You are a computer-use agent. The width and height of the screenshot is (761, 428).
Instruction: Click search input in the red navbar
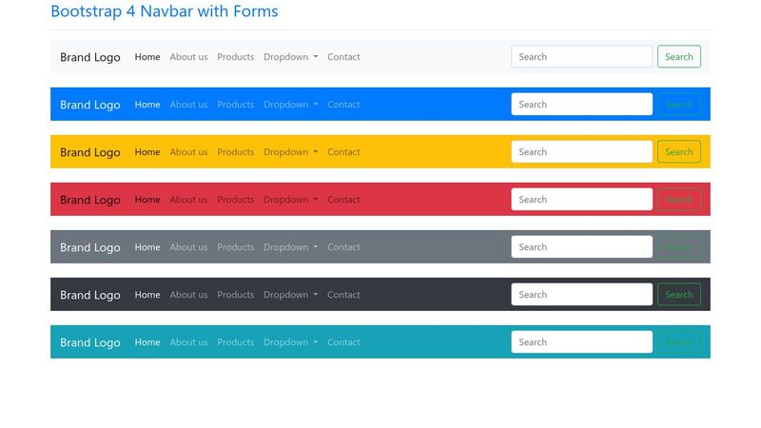[x=581, y=200]
